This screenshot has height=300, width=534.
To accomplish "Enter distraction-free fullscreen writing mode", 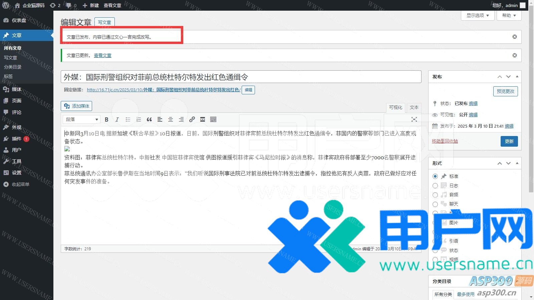I will [414, 119].
